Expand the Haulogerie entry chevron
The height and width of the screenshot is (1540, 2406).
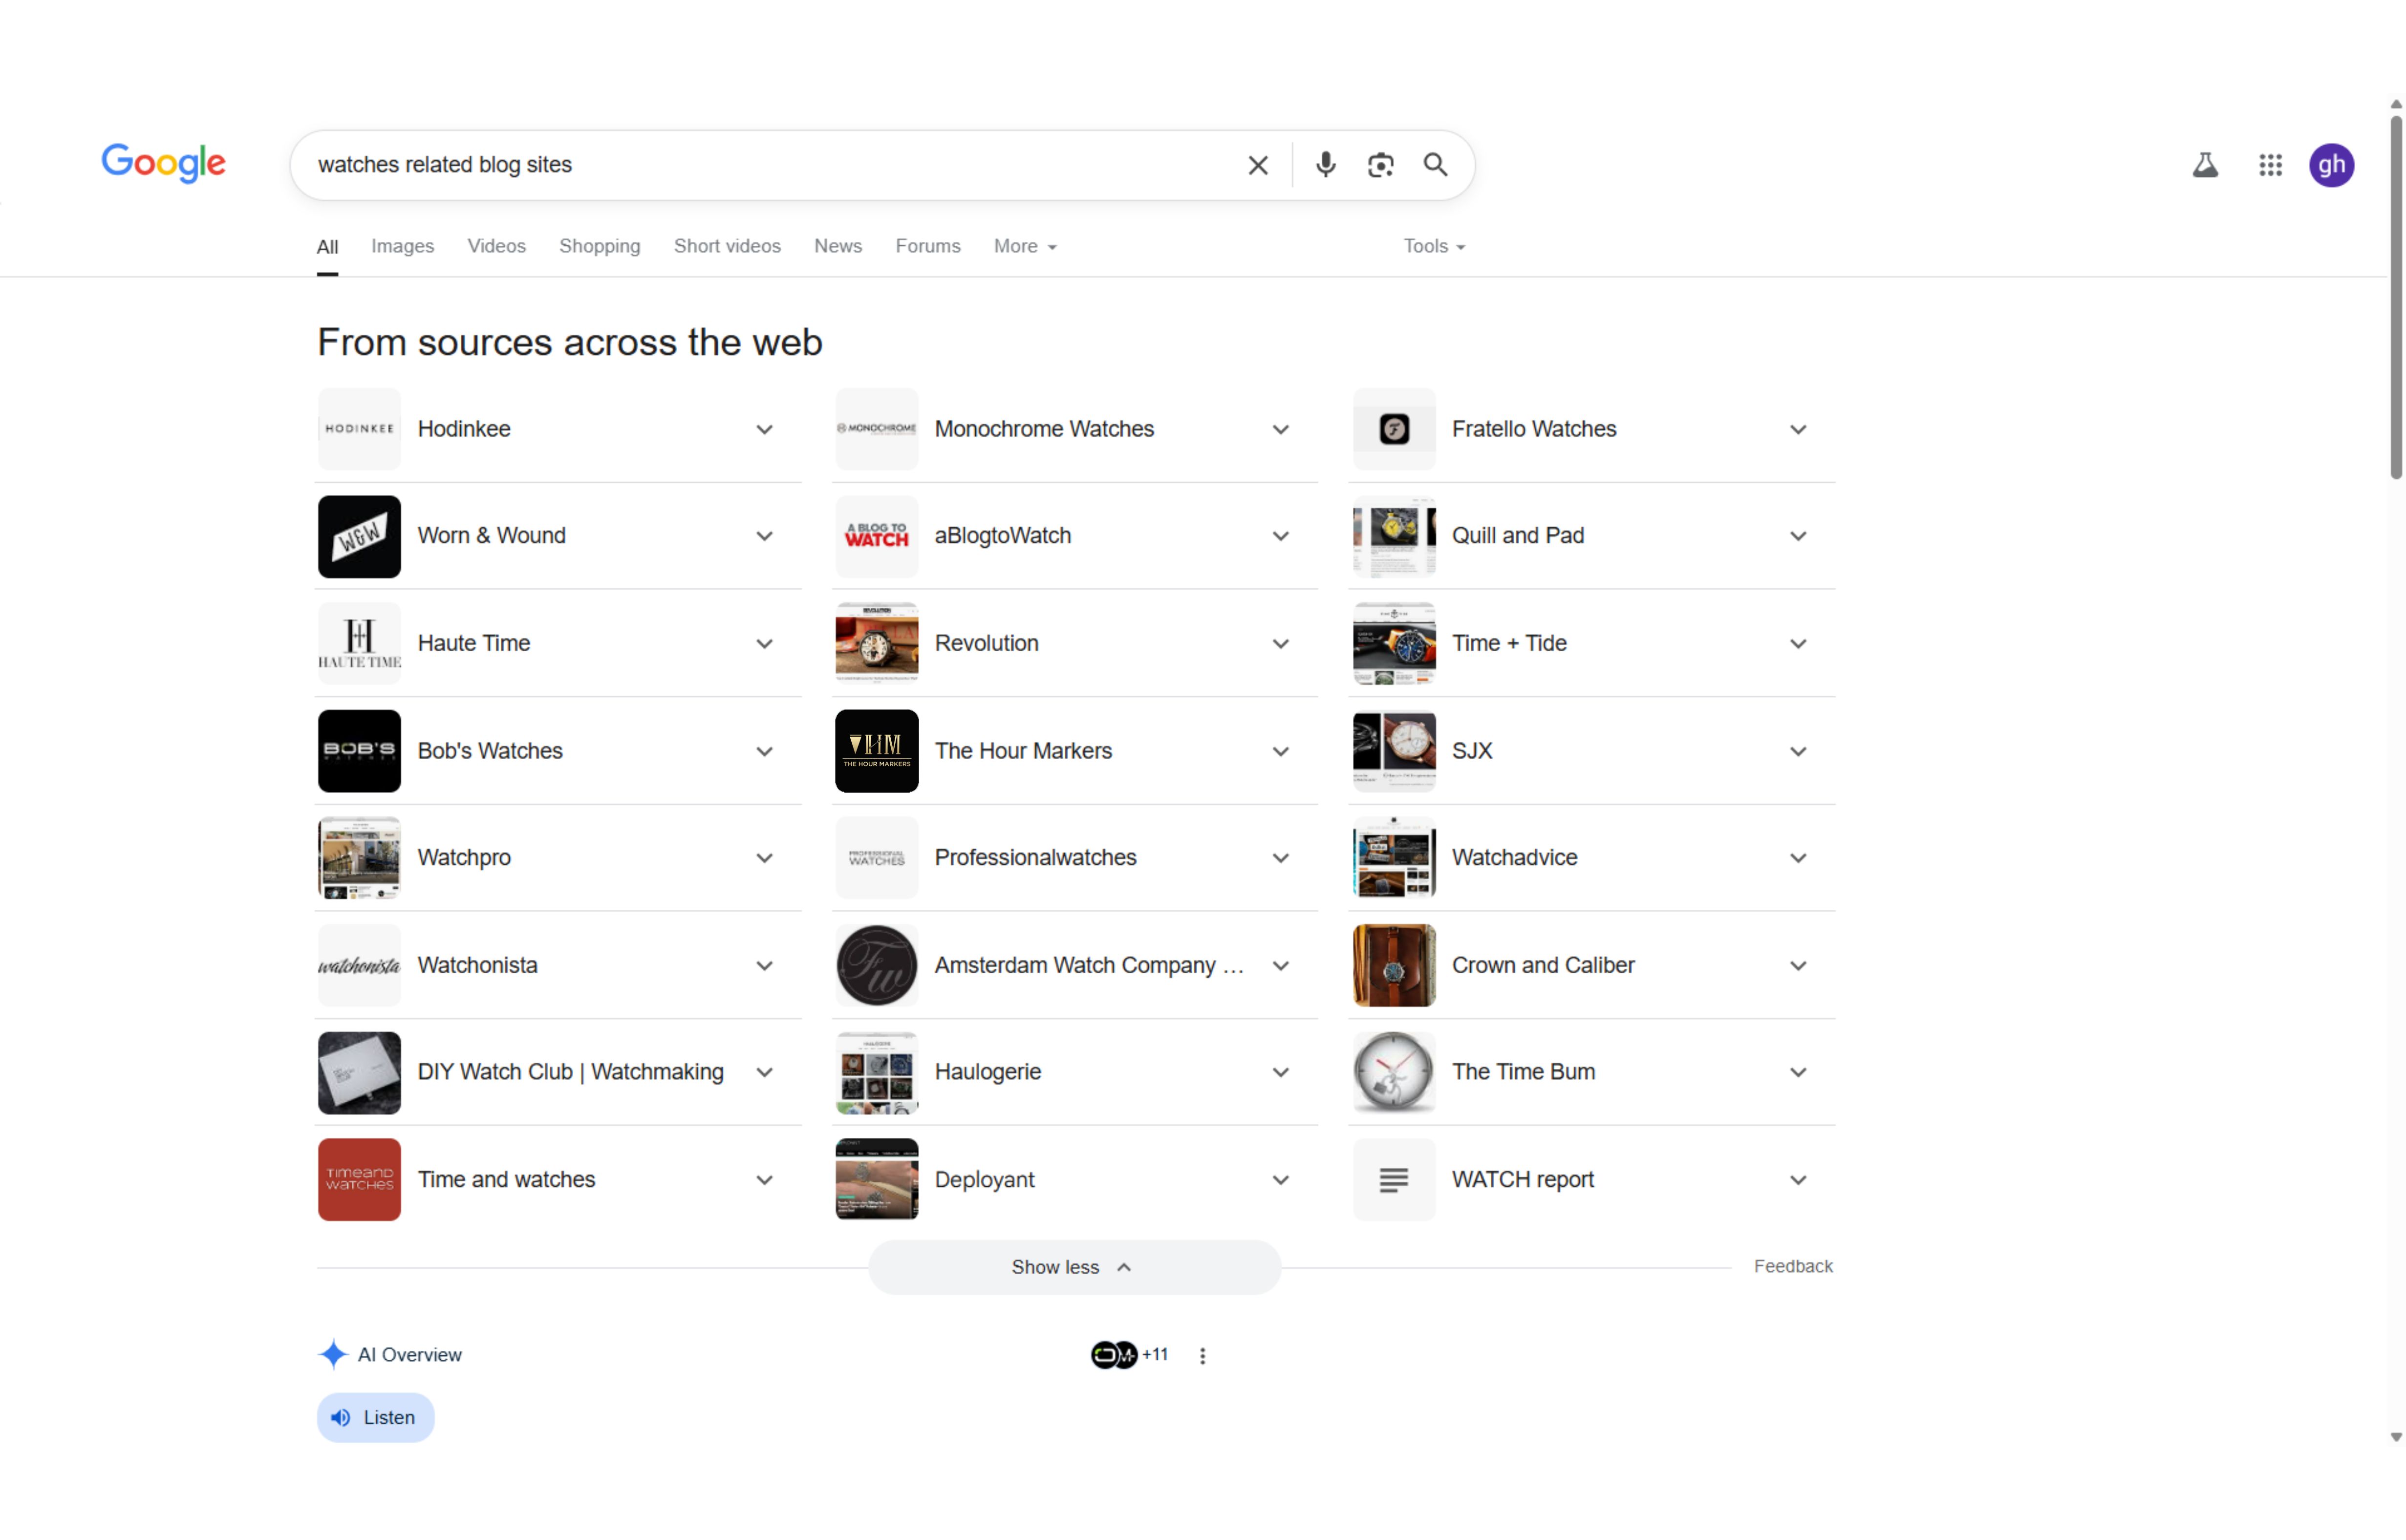pos(1280,1072)
